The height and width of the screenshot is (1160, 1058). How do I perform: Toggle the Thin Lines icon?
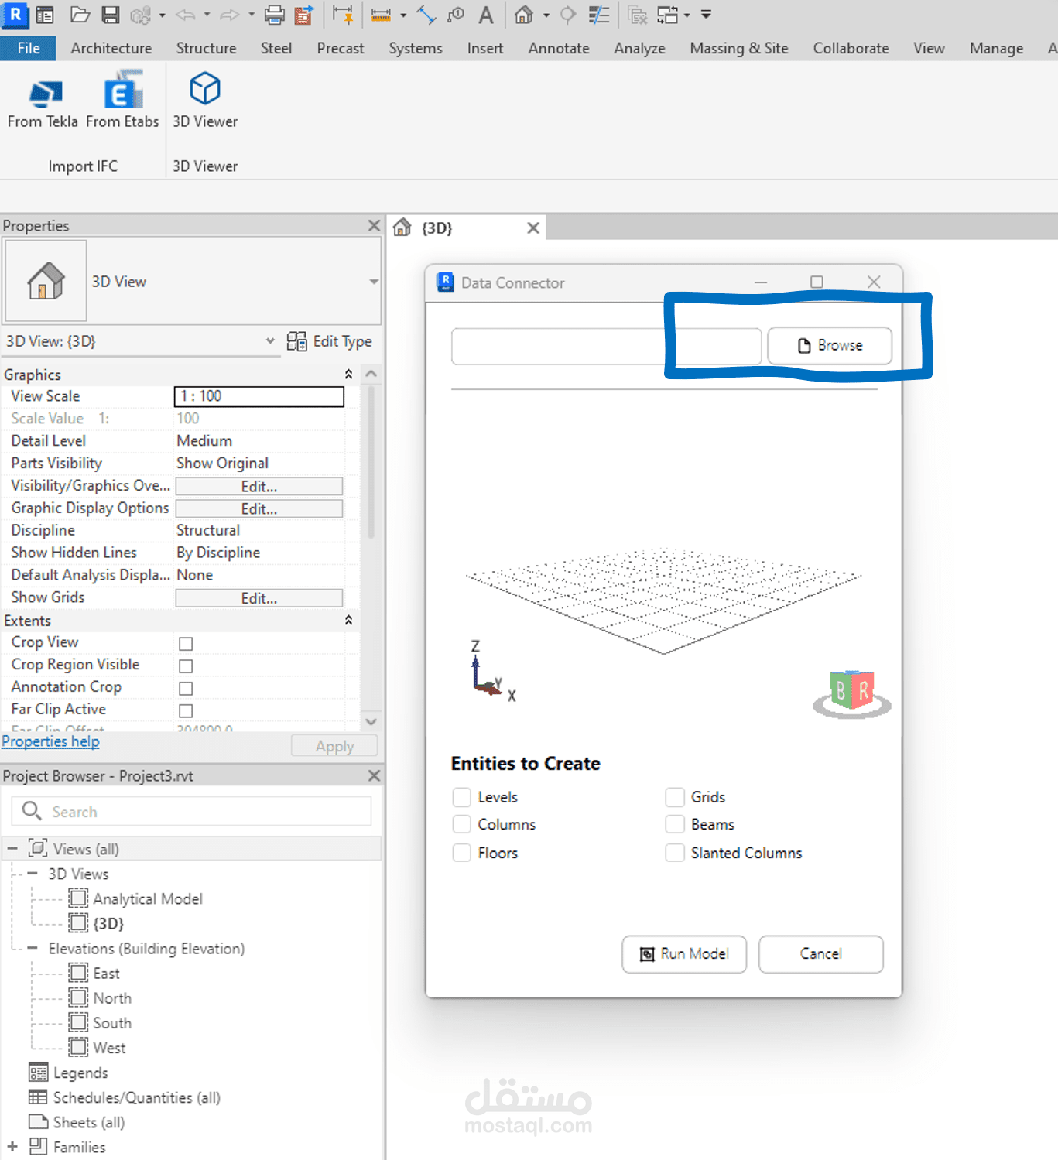point(598,14)
